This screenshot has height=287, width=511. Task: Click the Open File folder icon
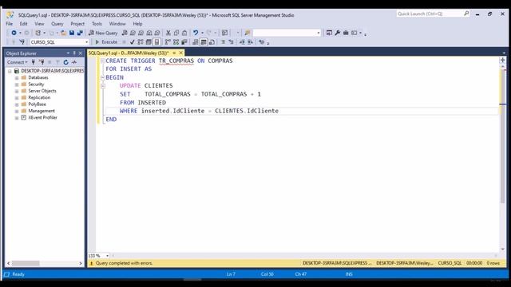coord(63,33)
